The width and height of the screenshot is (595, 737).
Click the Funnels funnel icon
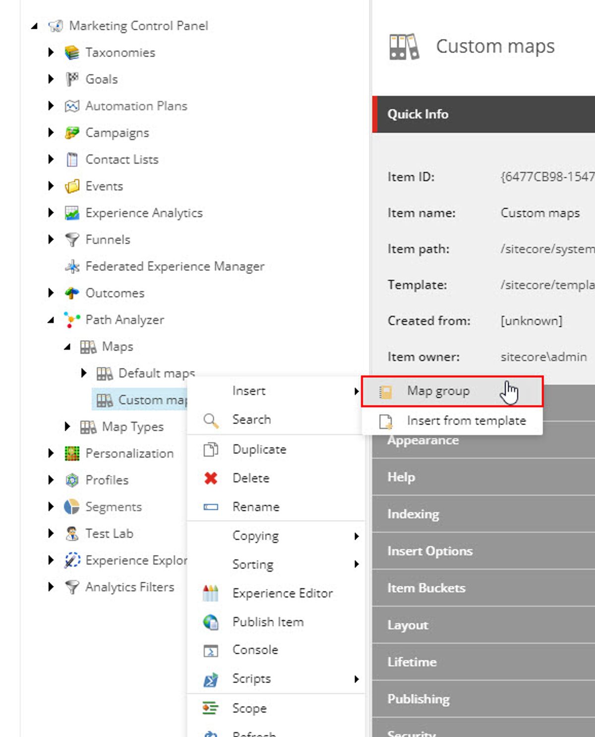[x=72, y=240]
